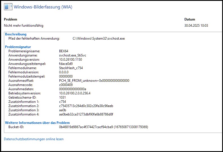Viewport: 223px width, 152px height.
Task: Select the value svchost.exe_StiSvc
Action: click(x=73, y=55)
